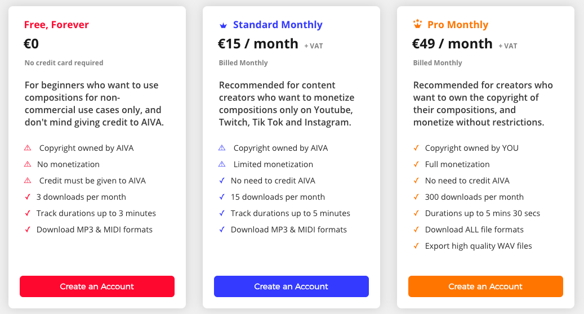Click red checkmark beside "3 downloads per month"
This screenshot has height=314, width=584.
[28, 197]
